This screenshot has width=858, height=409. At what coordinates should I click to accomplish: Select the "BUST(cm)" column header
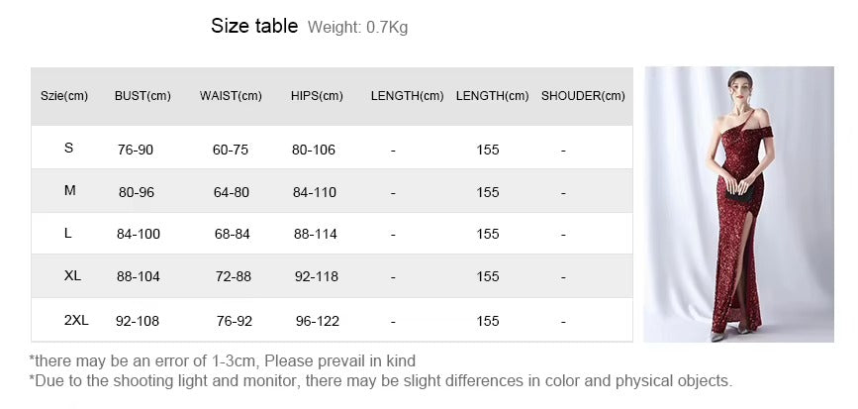click(143, 96)
